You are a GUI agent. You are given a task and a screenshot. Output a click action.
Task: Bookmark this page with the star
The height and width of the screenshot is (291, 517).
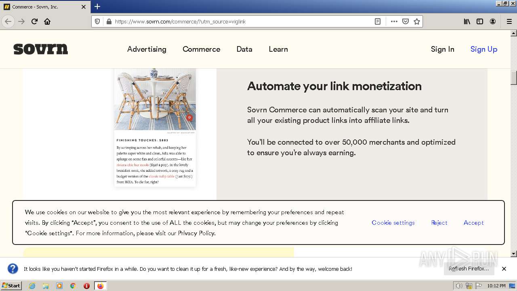(417, 21)
